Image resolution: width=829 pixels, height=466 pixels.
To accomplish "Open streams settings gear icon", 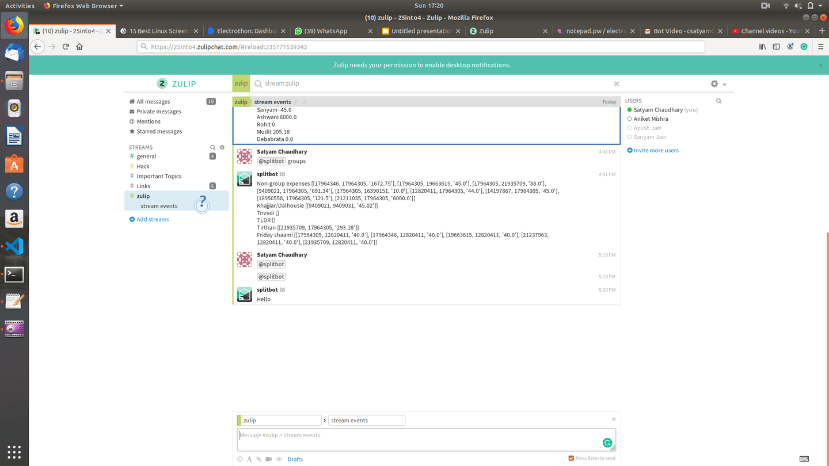I will [222, 147].
